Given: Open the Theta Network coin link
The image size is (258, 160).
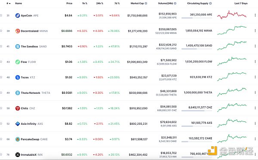Looking at the screenshot, I should [31, 93].
